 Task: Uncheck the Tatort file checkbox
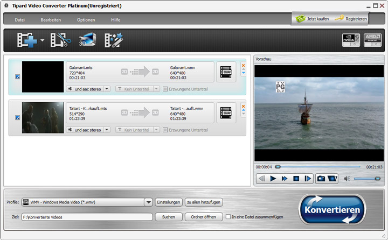(x=18, y=117)
